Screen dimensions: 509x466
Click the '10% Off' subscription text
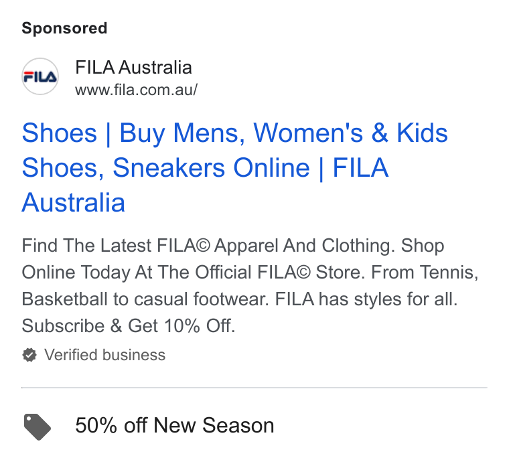pos(200,326)
